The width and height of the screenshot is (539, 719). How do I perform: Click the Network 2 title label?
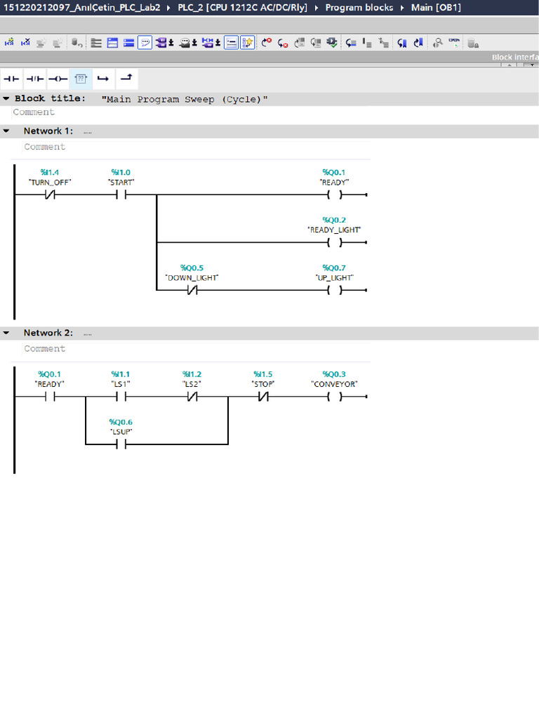tap(48, 333)
